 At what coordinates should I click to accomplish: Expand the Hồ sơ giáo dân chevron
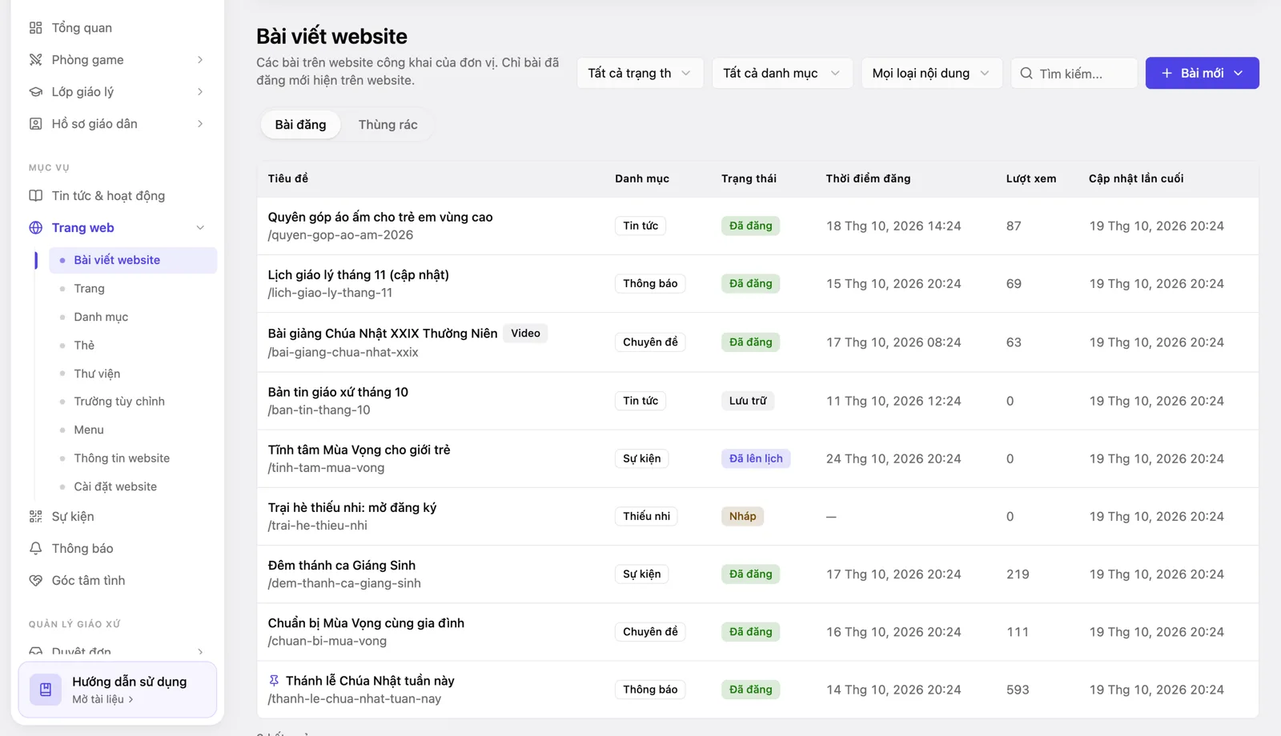point(200,124)
